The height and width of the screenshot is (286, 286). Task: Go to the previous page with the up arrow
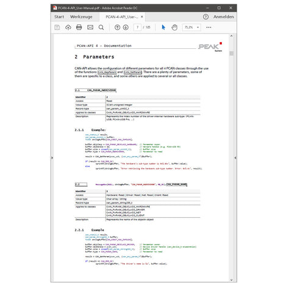(x=117, y=27)
